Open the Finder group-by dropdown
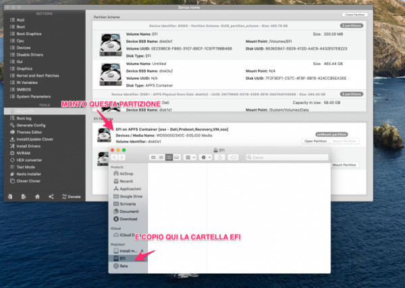The image size is (405, 288). [x=190, y=158]
